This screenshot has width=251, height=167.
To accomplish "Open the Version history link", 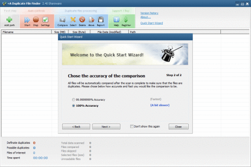I will click(x=149, y=13).
